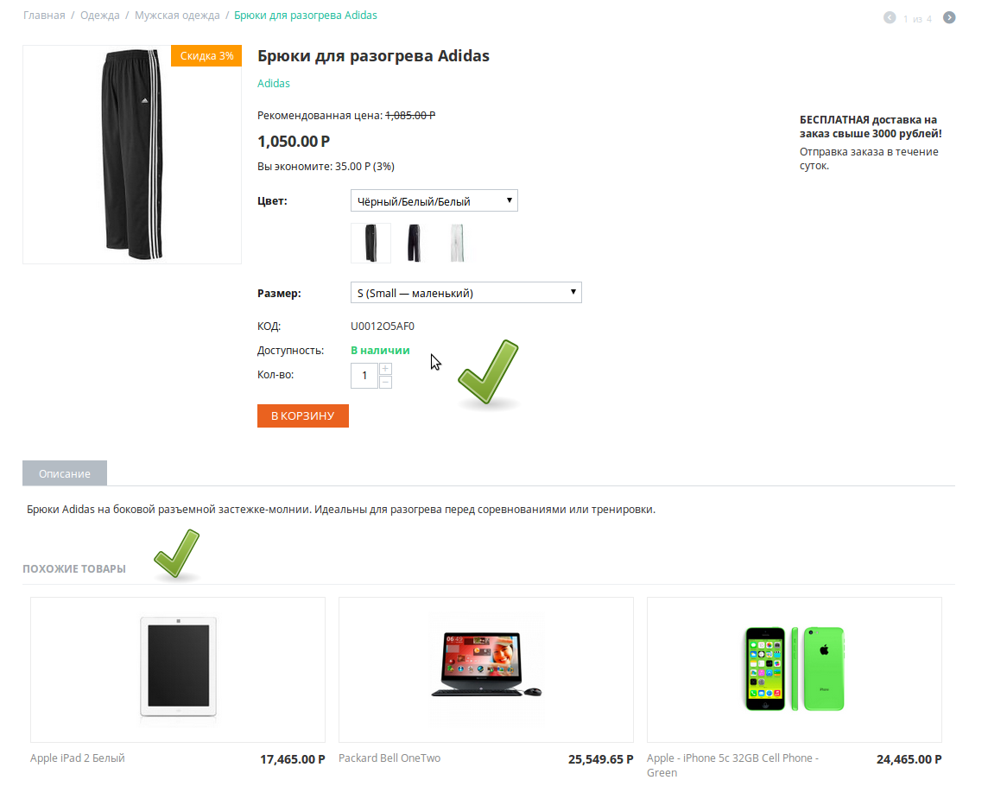Viewport: 988px width, 799px height.
Task: Go to next product arrow icon
Action: pos(949,17)
